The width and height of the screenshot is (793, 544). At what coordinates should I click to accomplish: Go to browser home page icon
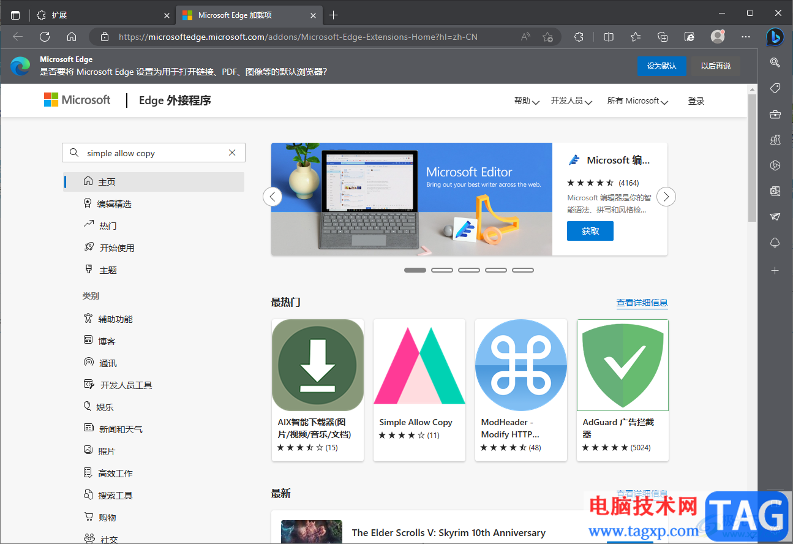(72, 37)
